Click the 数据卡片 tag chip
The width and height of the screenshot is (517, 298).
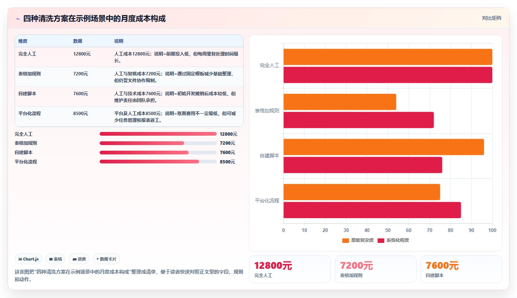point(106,259)
